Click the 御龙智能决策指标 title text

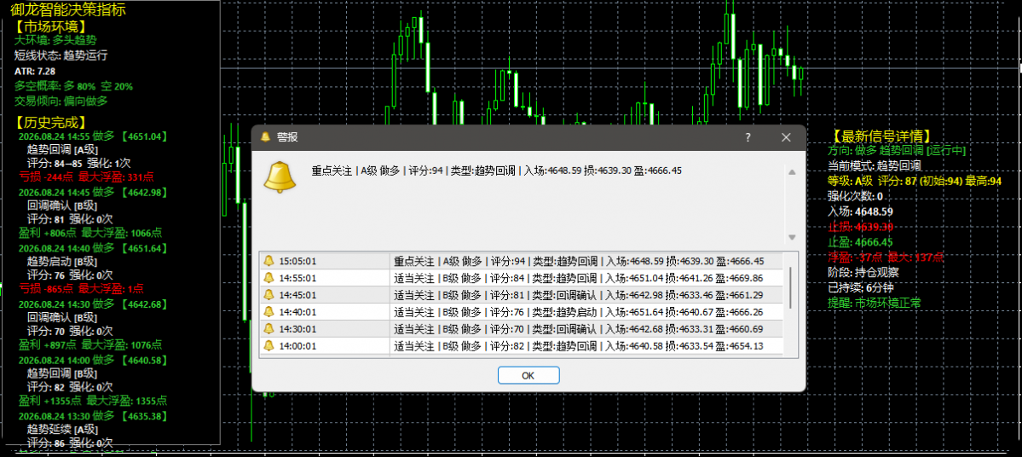[68, 9]
